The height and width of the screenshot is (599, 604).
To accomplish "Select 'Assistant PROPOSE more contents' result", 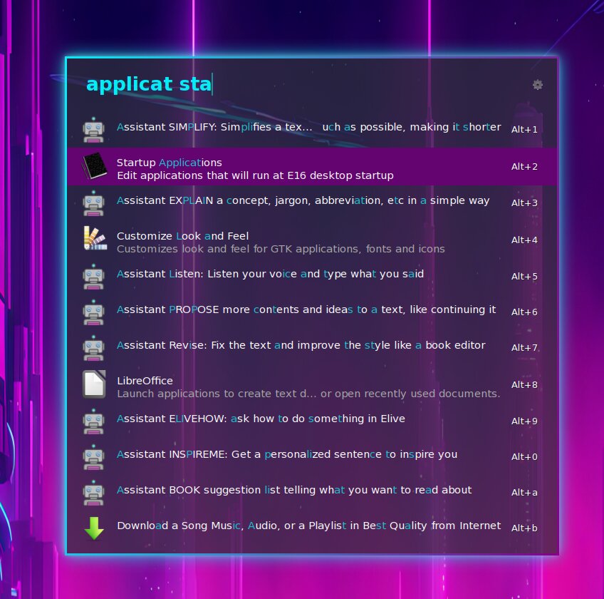I will pos(312,312).
